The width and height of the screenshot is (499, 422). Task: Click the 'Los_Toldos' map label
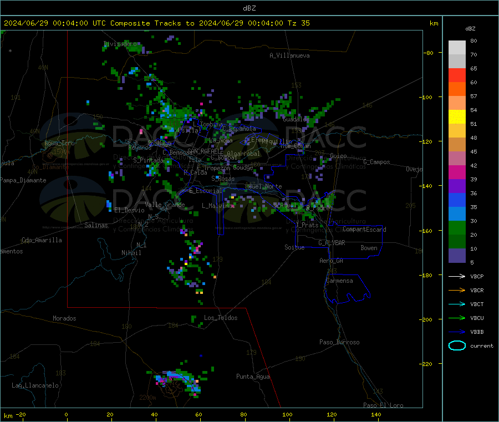[221, 318]
